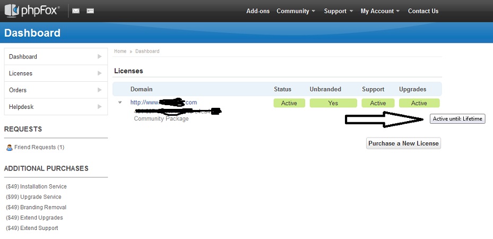The height and width of the screenshot is (239, 493).
Task: Click the Domain column header
Action: tap(142, 89)
